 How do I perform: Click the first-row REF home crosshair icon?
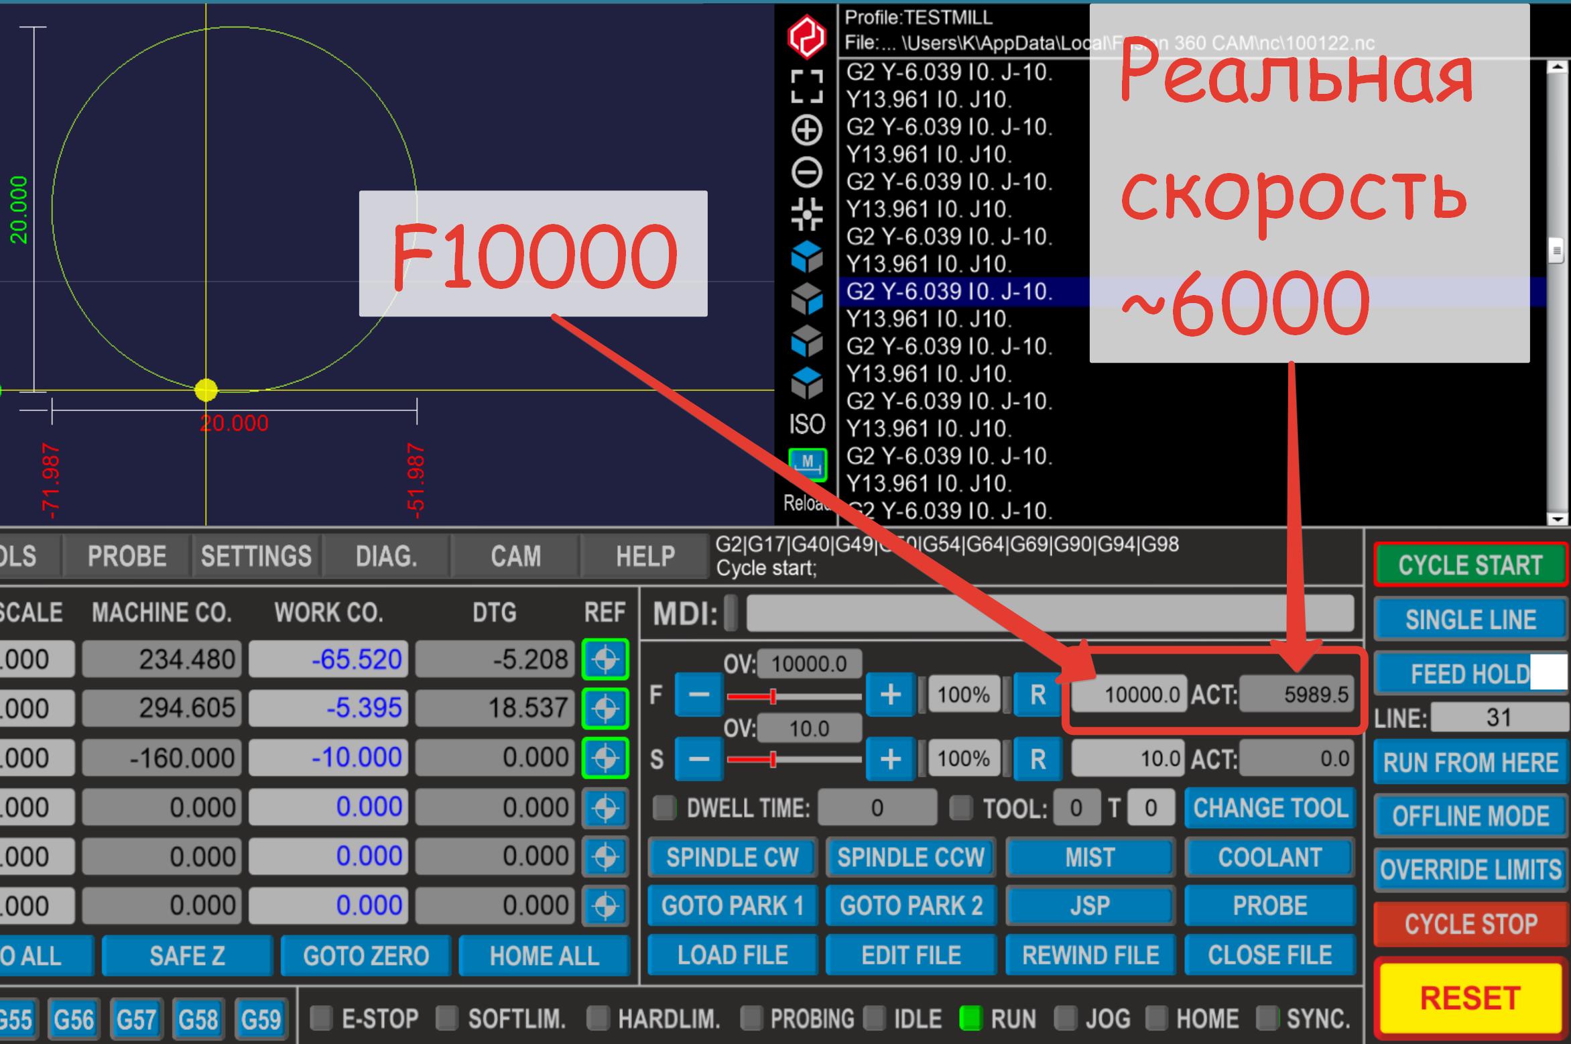[x=605, y=659]
